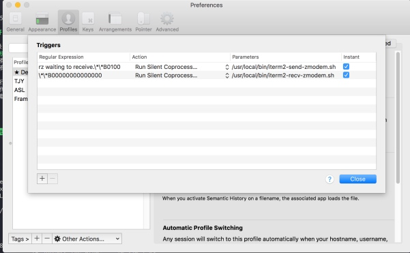
Task: Click the Parameters column header
Action: point(286,57)
